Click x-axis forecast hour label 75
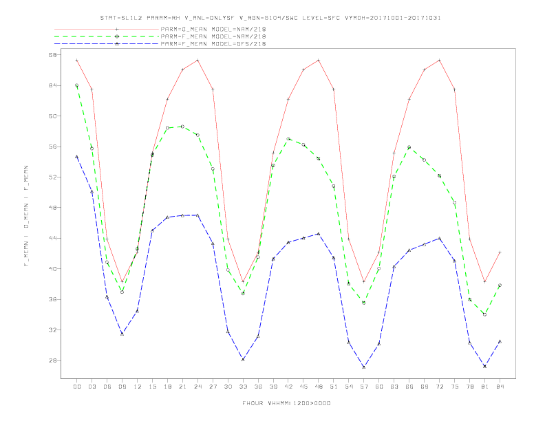The image size is (545, 421). 455,387
